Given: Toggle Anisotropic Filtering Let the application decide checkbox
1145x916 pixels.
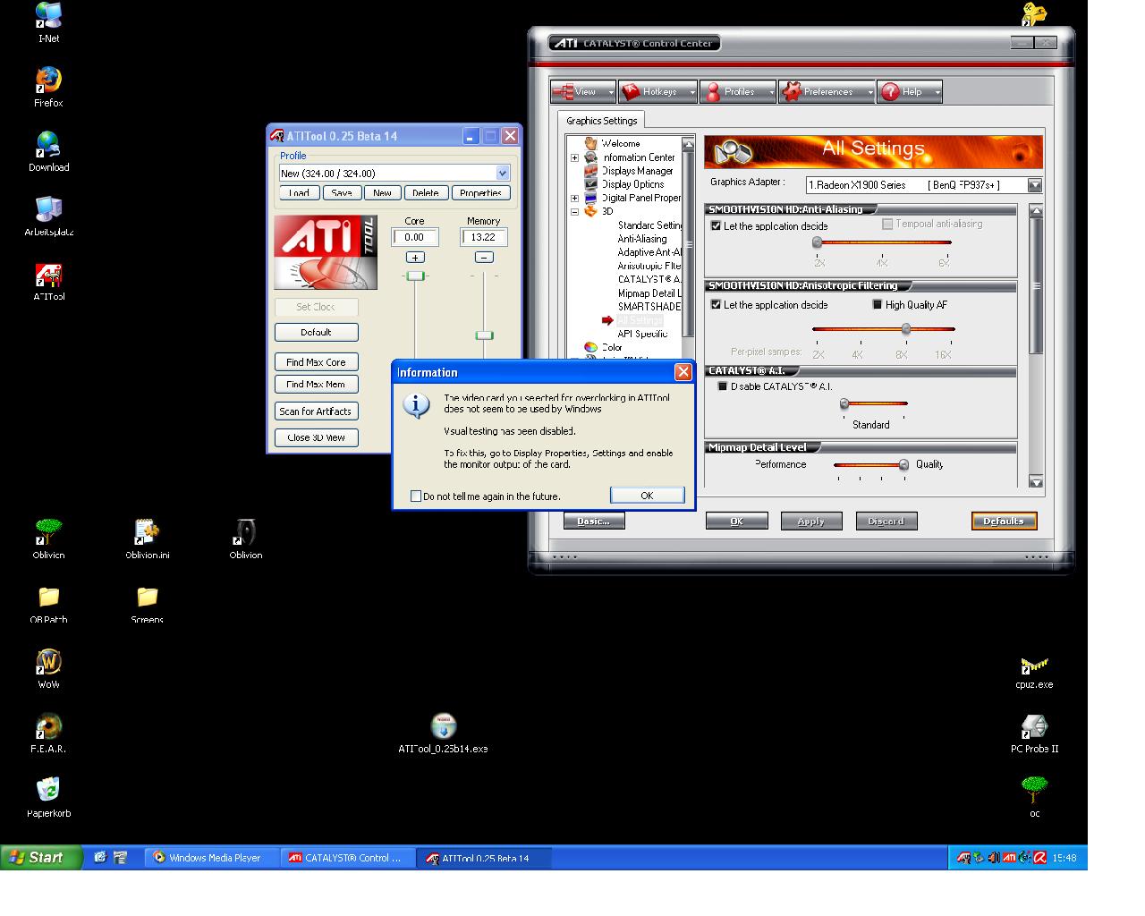Looking at the screenshot, I should pyautogui.click(x=716, y=305).
